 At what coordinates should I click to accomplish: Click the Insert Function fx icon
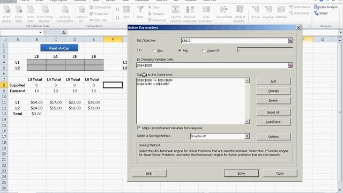(x=63, y=32)
